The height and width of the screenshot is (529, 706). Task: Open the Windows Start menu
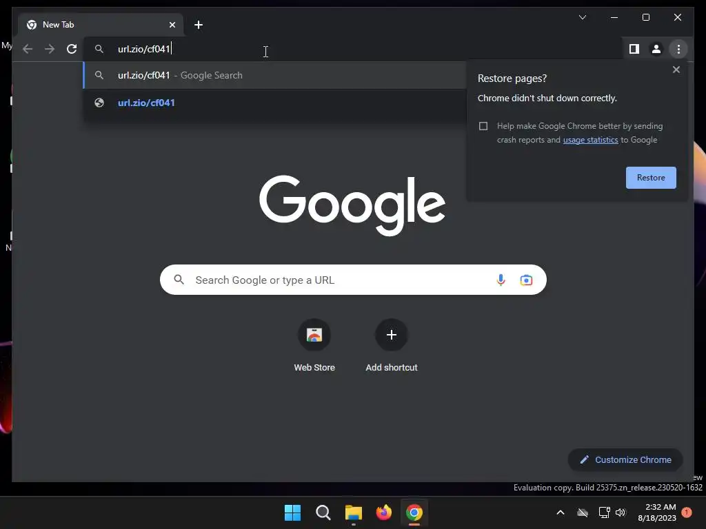click(292, 512)
